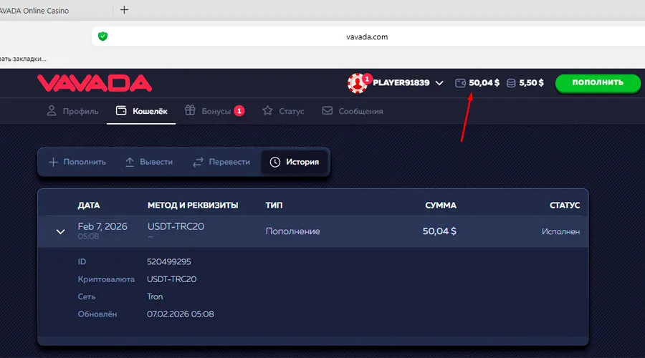Select the Вывести withdraw action
645x358 pixels.
pos(148,162)
